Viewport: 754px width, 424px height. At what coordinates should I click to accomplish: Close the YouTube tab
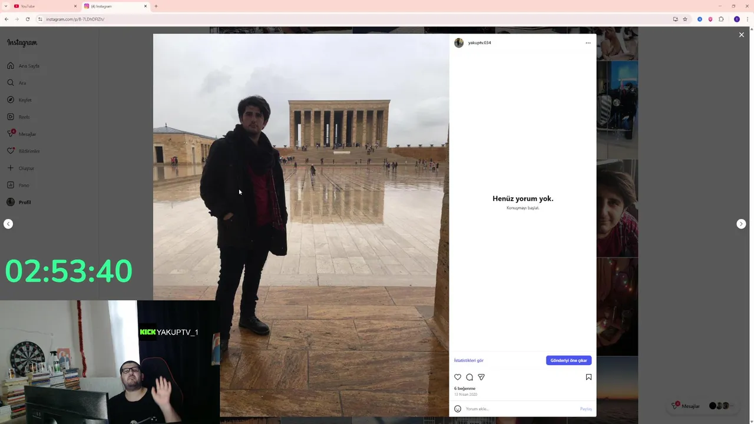pyautogui.click(x=75, y=6)
